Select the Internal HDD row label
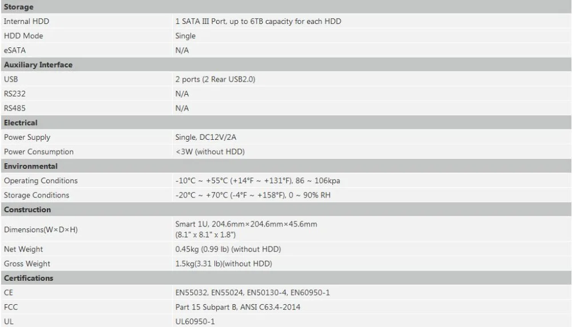Screen dimensions: 572x327 pyautogui.click(x=26, y=21)
